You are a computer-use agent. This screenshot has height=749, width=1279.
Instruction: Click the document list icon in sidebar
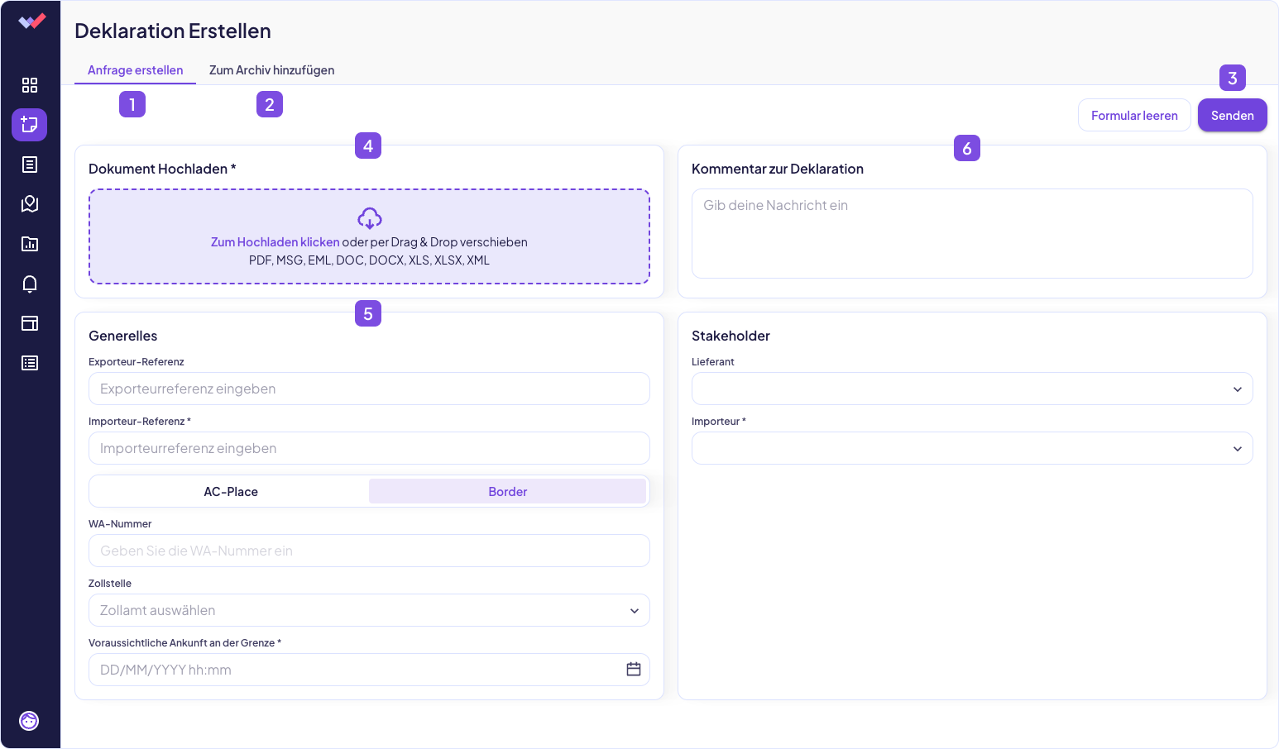(x=30, y=165)
